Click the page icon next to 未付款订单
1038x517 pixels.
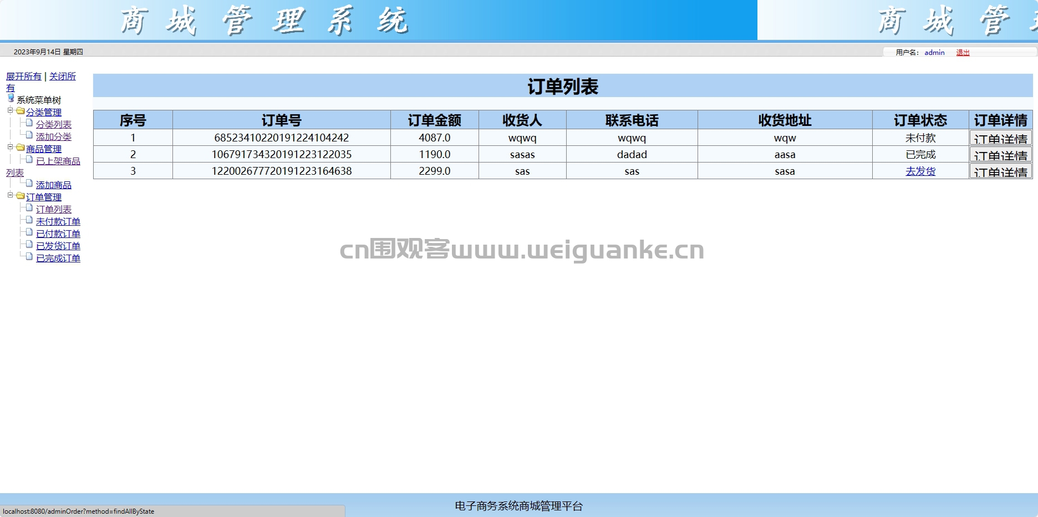[x=29, y=220]
